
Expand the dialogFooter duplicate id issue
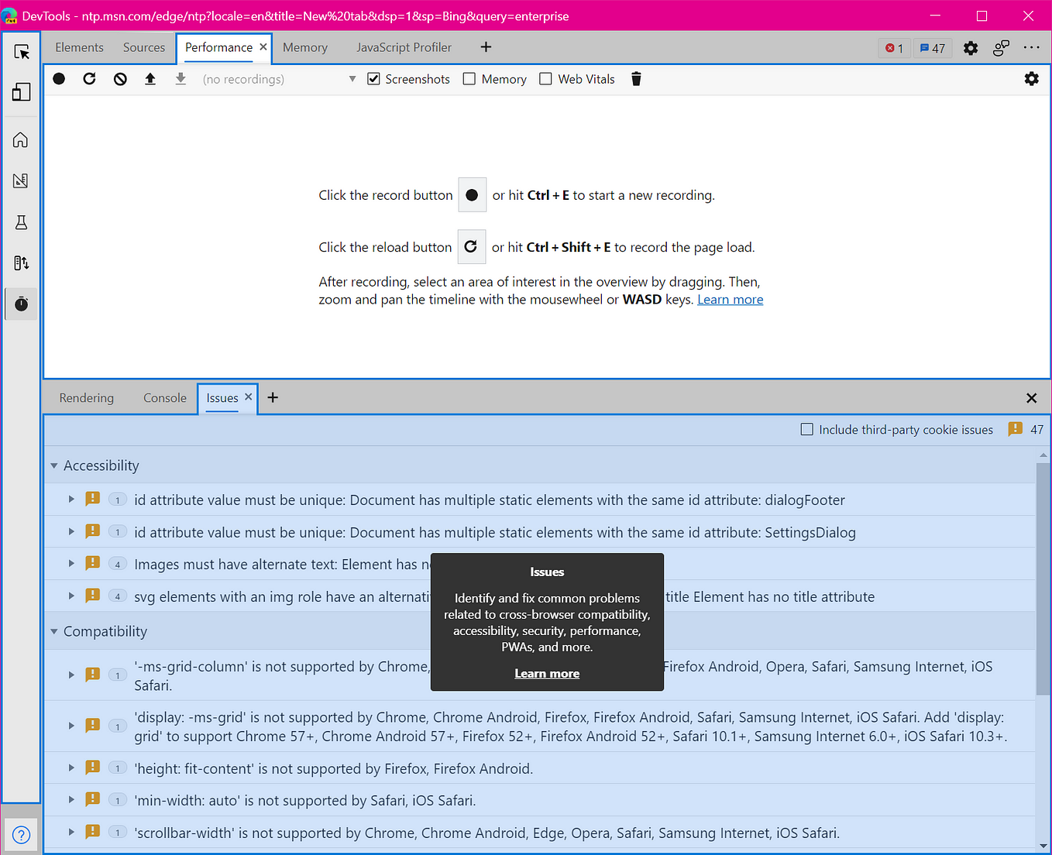(x=71, y=500)
